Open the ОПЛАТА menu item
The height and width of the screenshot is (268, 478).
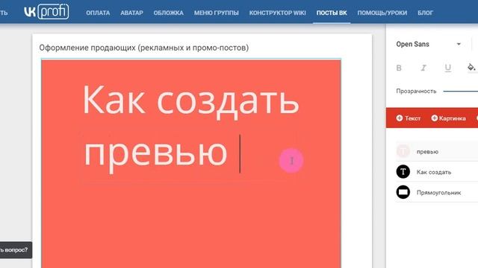coord(98,13)
